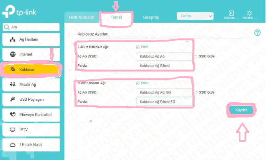Click the USB Paylaşımı plug icon
Image resolution: width=273 pixels, height=160 pixels.
click(13, 99)
